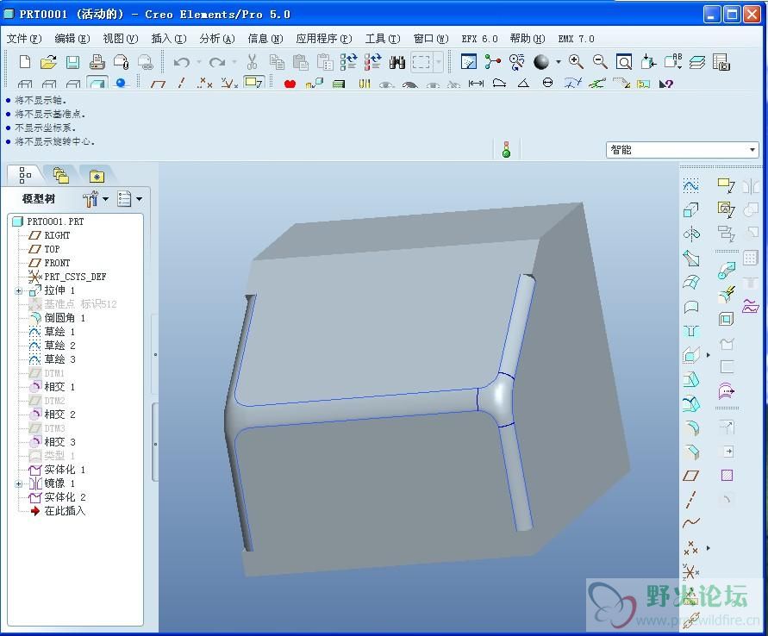Image resolution: width=768 pixels, height=636 pixels.
Task: Open the 编辑(E) menu
Action: pos(72,39)
